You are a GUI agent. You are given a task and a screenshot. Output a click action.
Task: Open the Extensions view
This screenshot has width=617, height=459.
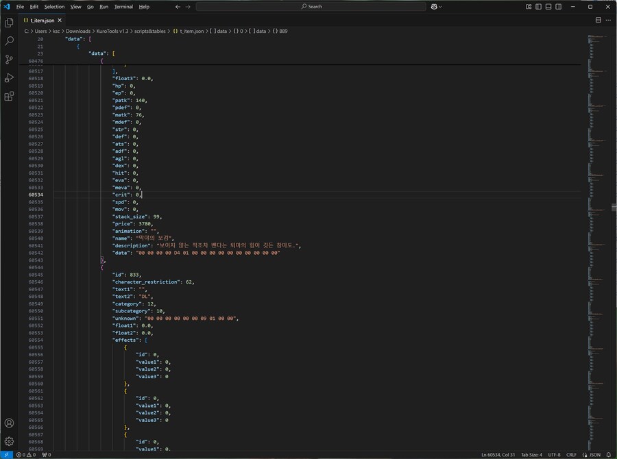point(9,97)
